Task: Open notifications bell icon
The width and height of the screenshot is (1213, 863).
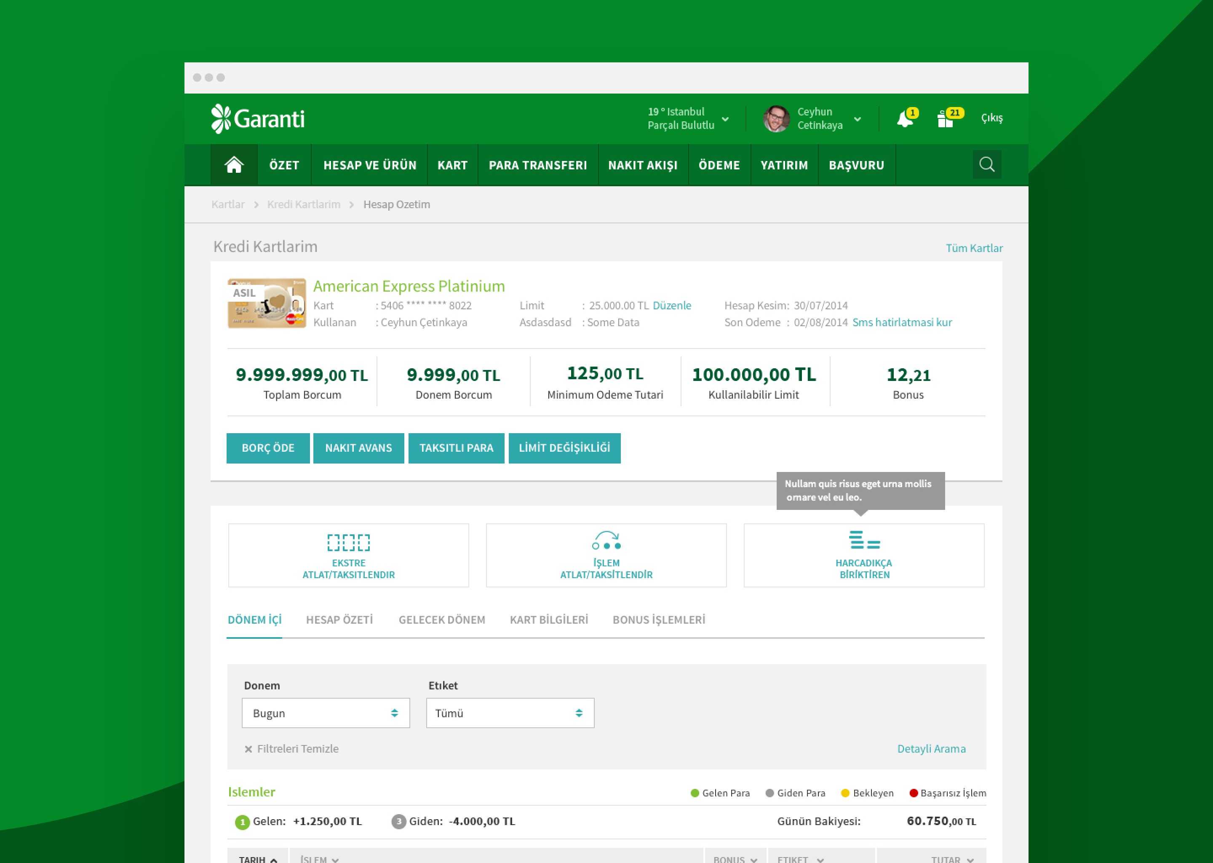Action: (x=904, y=119)
